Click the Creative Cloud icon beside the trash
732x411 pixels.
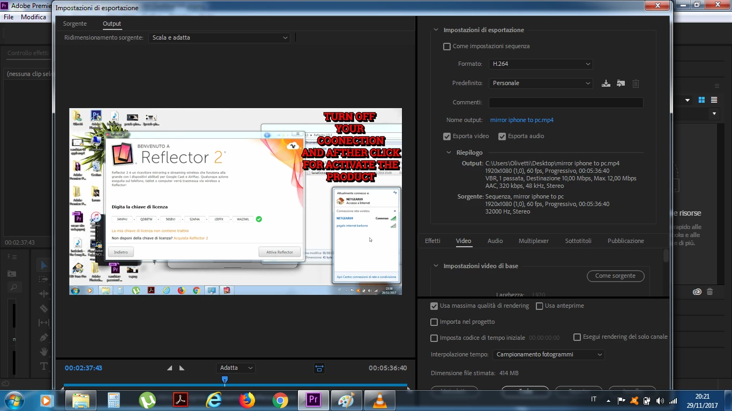pos(697,292)
